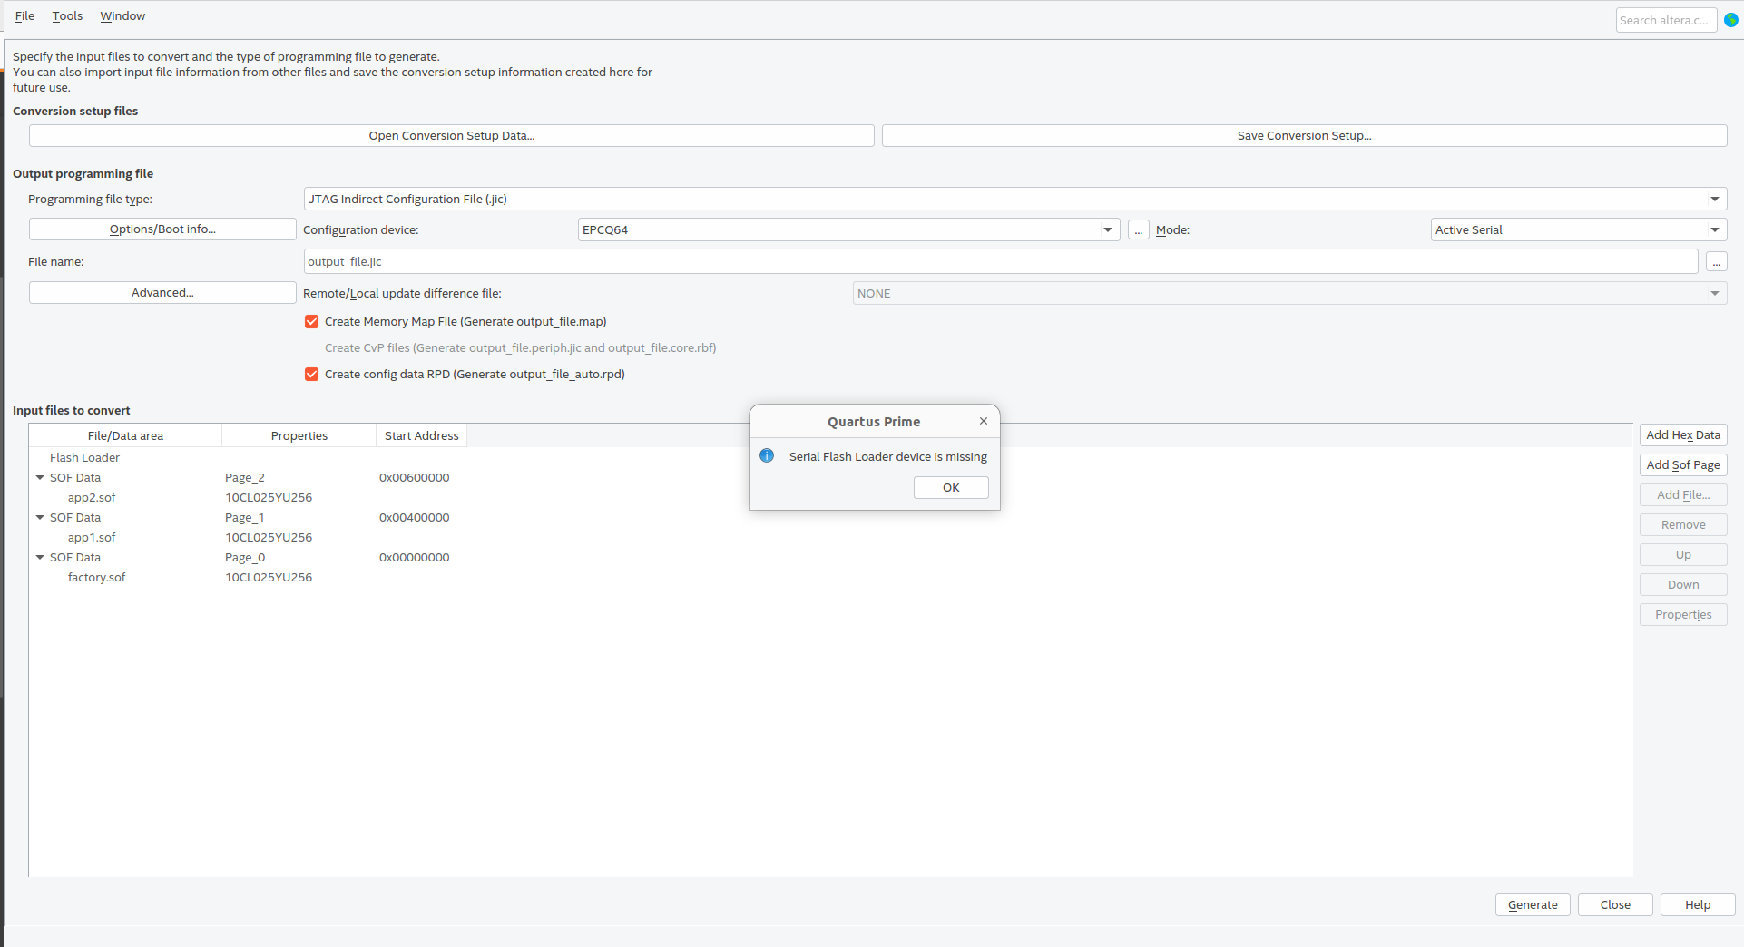Click the File/Data area column header
Image resolution: width=1744 pixels, height=947 pixels.
(x=125, y=436)
